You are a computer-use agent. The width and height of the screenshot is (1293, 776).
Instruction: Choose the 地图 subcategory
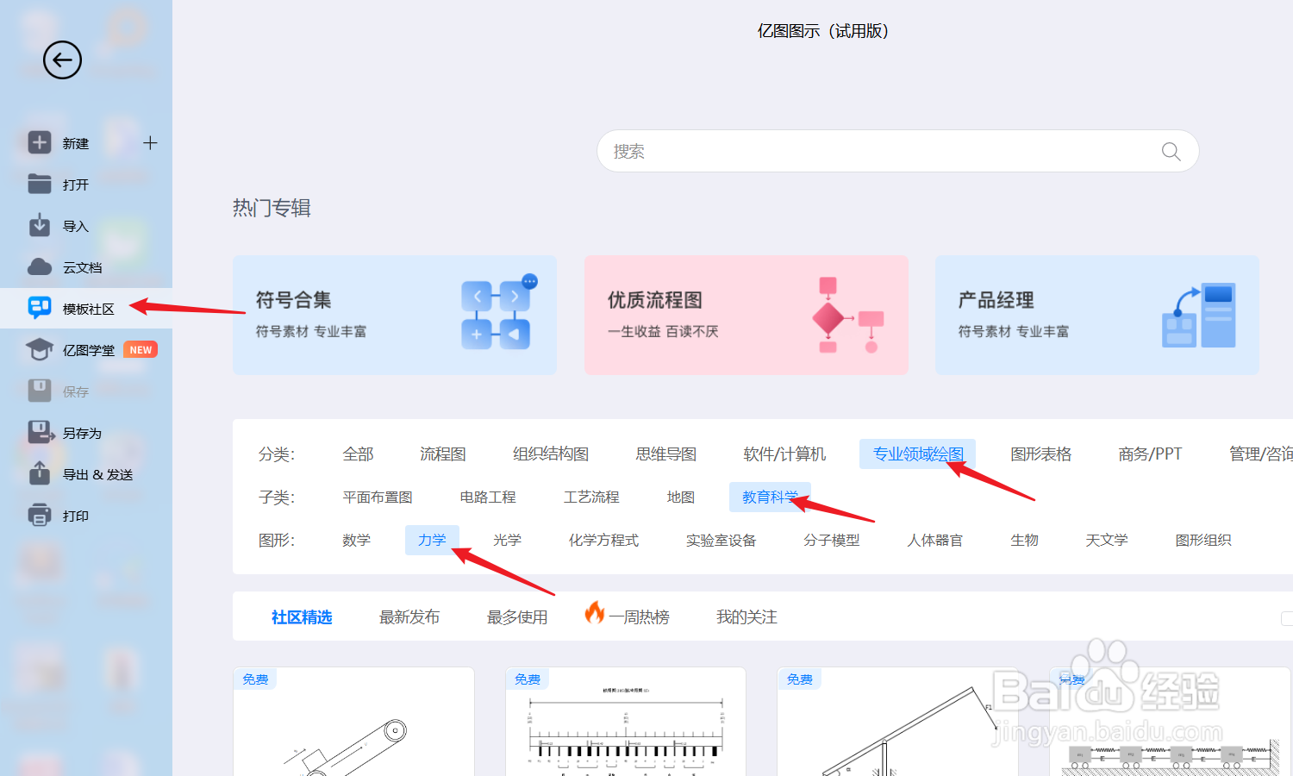coord(681,498)
